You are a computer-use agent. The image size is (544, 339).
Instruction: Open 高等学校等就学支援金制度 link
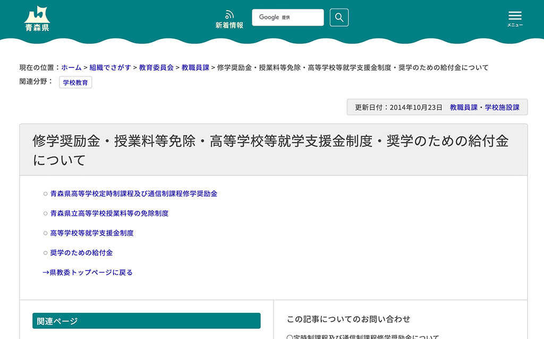tap(92, 233)
